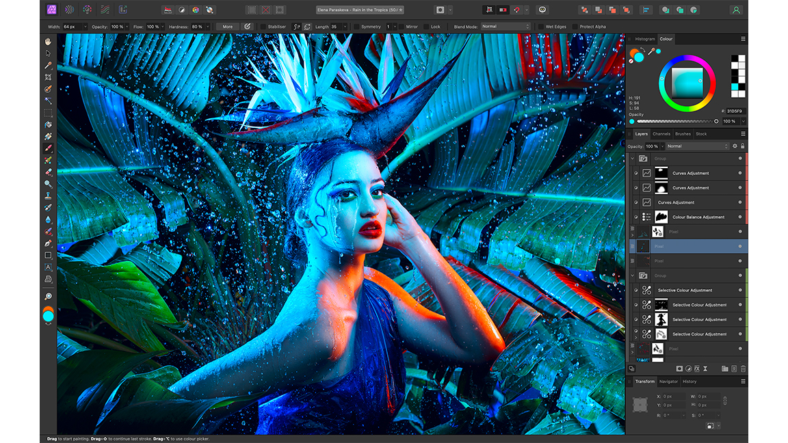The image size is (788, 443).
Task: Open the account profile icon
Action: 736,10
